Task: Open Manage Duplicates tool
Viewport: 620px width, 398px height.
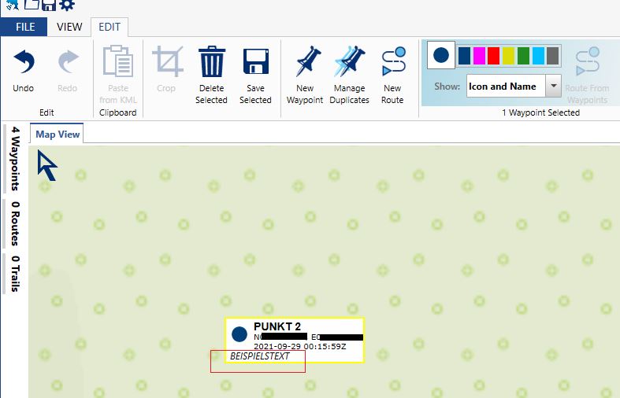Action: (x=349, y=63)
